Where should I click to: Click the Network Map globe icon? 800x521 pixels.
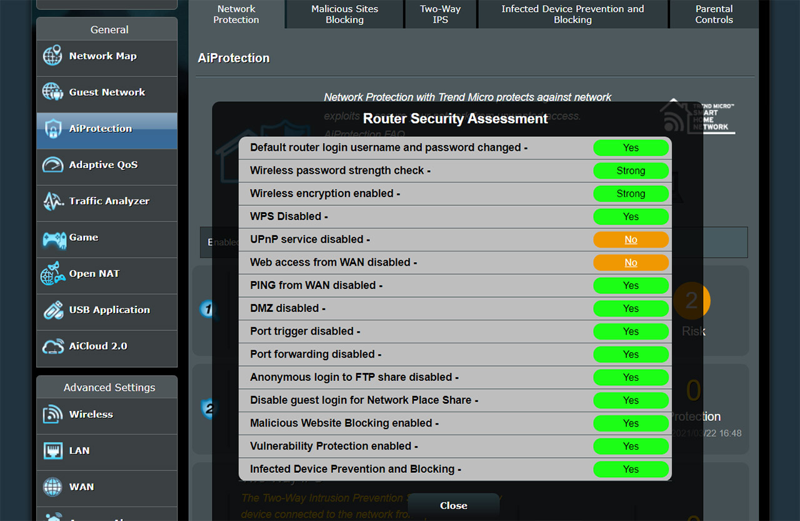point(52,56)
